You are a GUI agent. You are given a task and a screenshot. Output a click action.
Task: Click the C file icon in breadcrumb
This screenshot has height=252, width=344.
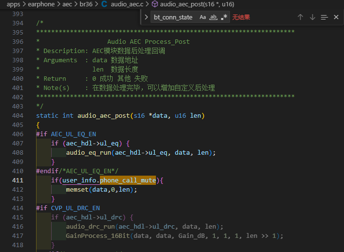pos(104,4)
